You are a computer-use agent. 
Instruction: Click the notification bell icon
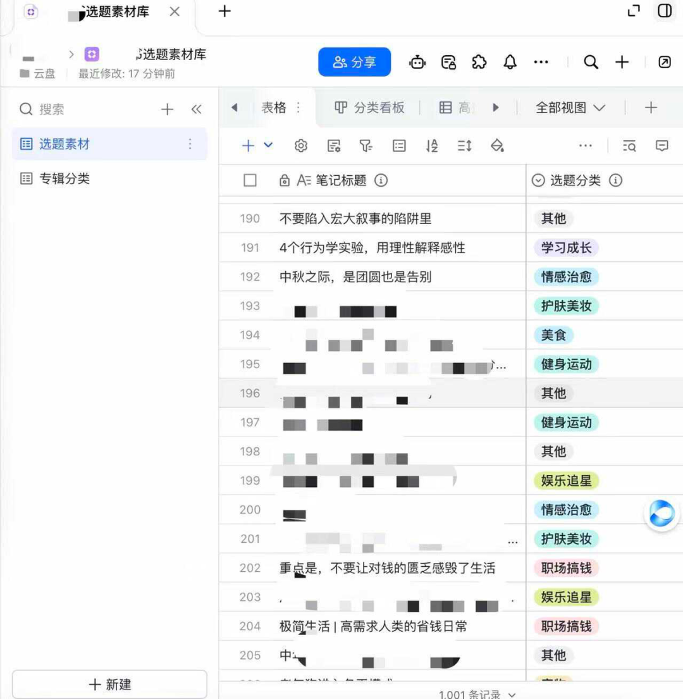click(x=510, y=62)
